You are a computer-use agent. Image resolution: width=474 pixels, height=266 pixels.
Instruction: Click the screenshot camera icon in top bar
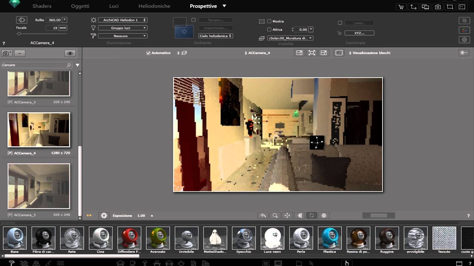[x=438, y=7]
